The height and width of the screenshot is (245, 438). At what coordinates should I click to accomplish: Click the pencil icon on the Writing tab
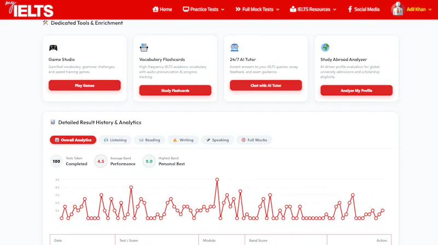pyautogui.click(x=175, y=140)
